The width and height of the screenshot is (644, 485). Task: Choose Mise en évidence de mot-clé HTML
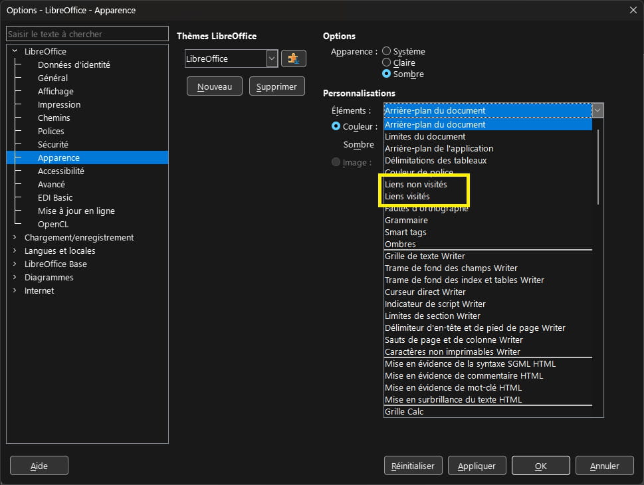coord(488,388)
